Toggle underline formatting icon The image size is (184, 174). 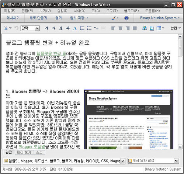pyautogui.click(x=60, y=28)
